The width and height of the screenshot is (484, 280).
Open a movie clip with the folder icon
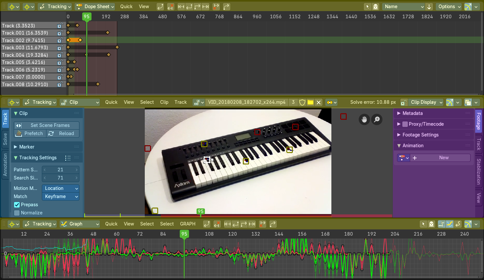coord(310,102)
